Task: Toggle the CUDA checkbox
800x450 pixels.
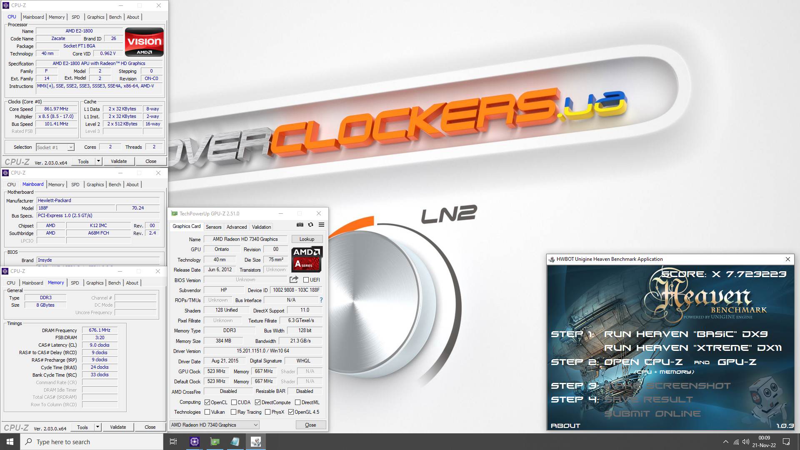Action: 234,402
